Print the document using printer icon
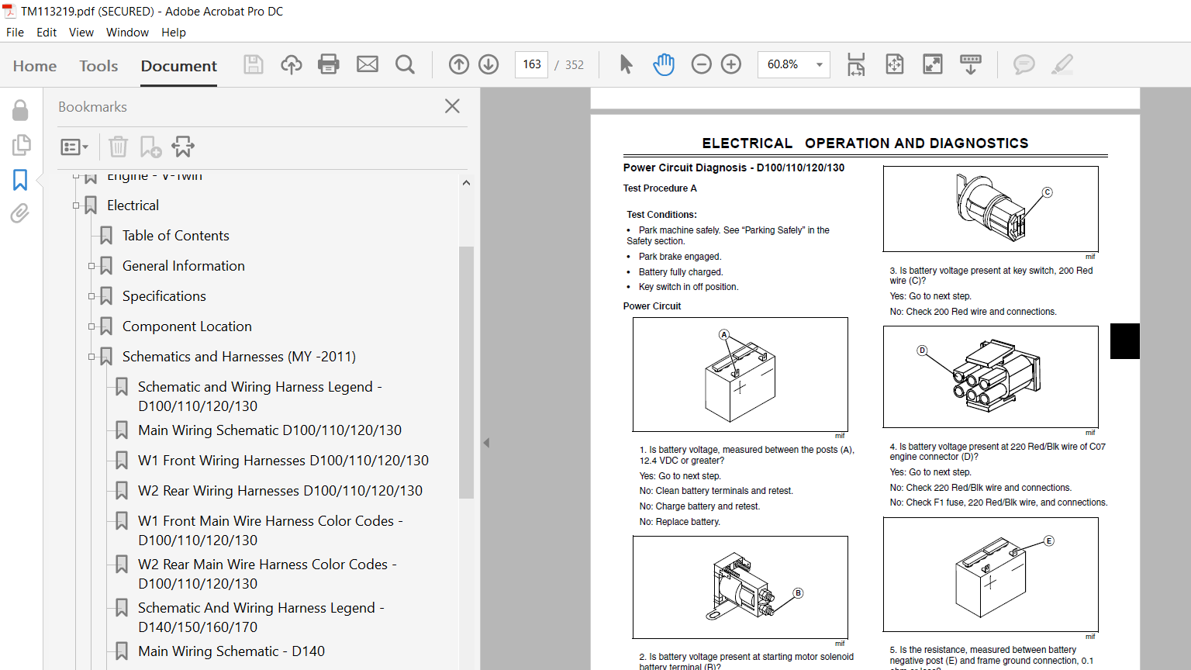The width and height of the screenshot is (1191, 670). [x=329, y=64]
